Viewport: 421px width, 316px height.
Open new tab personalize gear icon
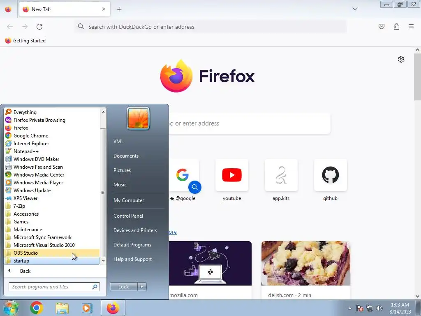[x=401, y=59]
